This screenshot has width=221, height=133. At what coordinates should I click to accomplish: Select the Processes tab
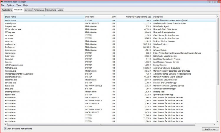(x=18, y=10)
